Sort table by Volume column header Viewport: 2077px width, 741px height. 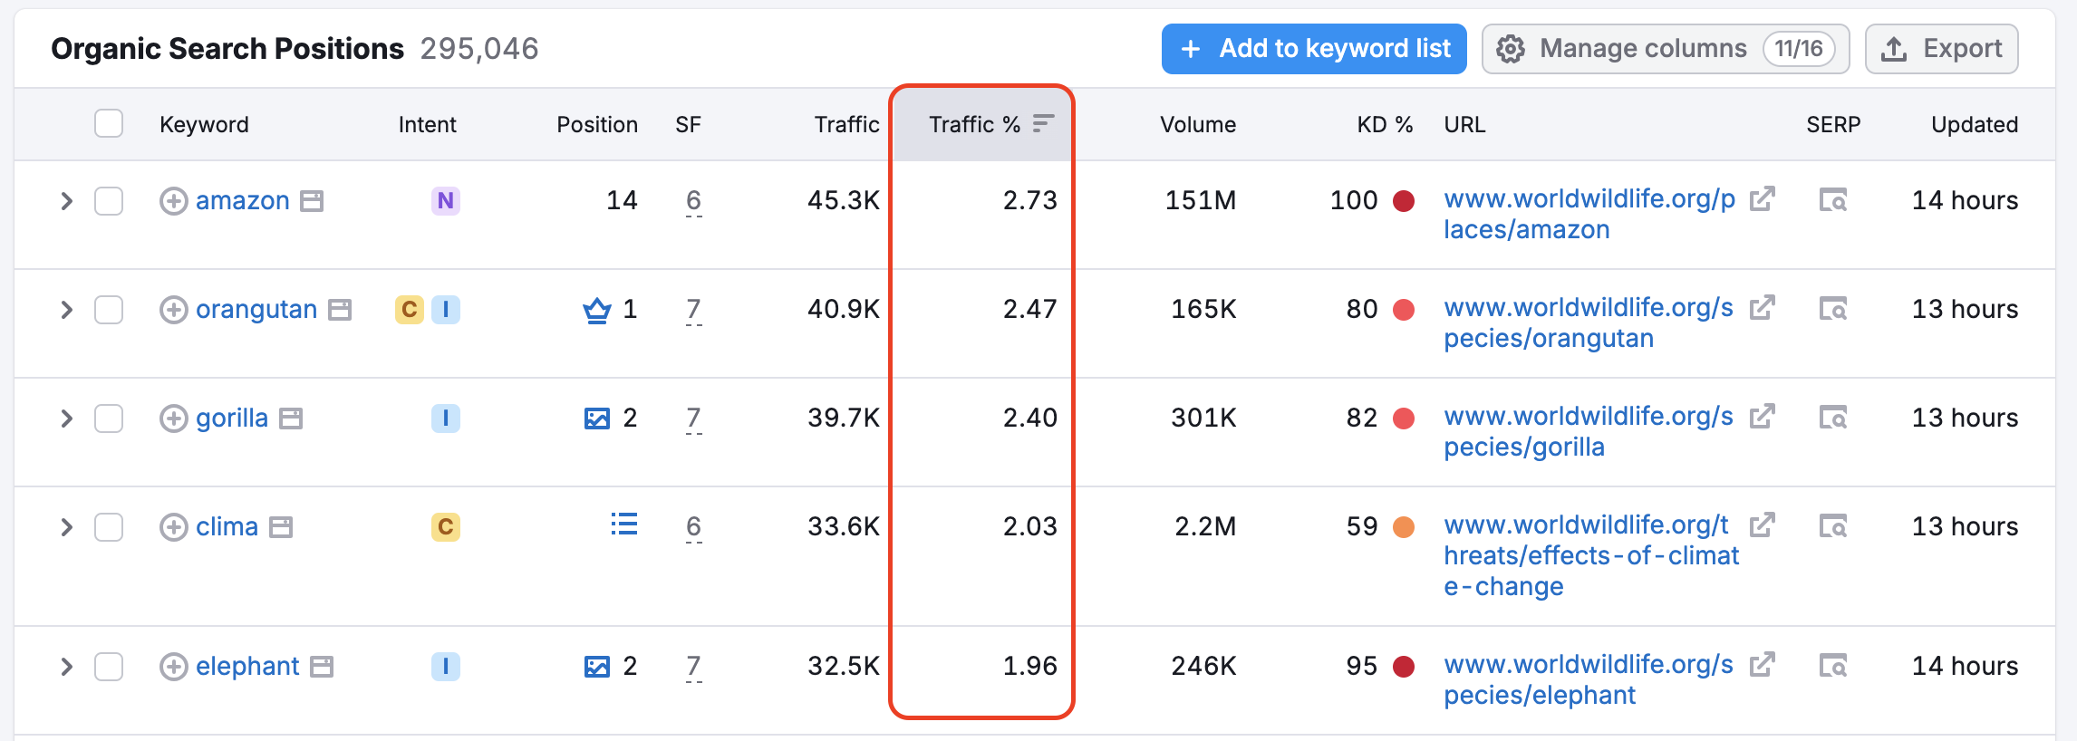1197,124
